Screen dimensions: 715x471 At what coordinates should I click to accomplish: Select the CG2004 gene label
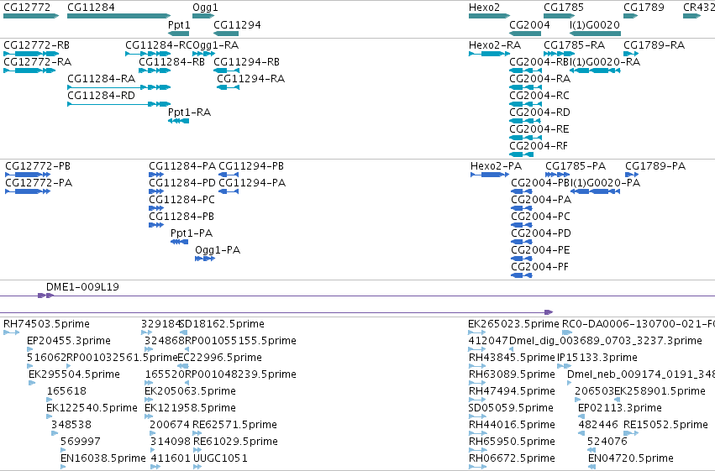(x=529, y=25)
